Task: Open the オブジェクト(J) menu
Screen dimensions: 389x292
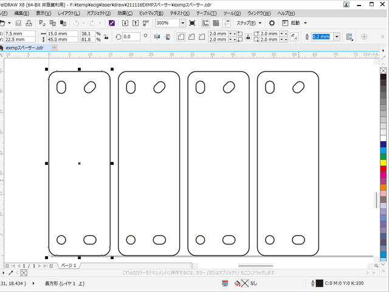Action: (x=98, y=13)
